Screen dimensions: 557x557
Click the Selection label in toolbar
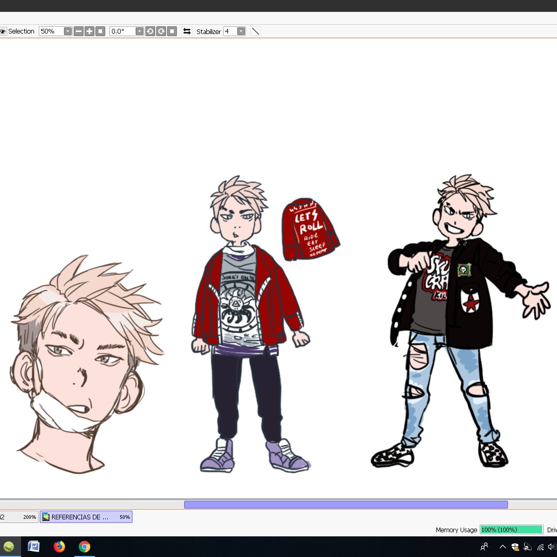[21, 31]
